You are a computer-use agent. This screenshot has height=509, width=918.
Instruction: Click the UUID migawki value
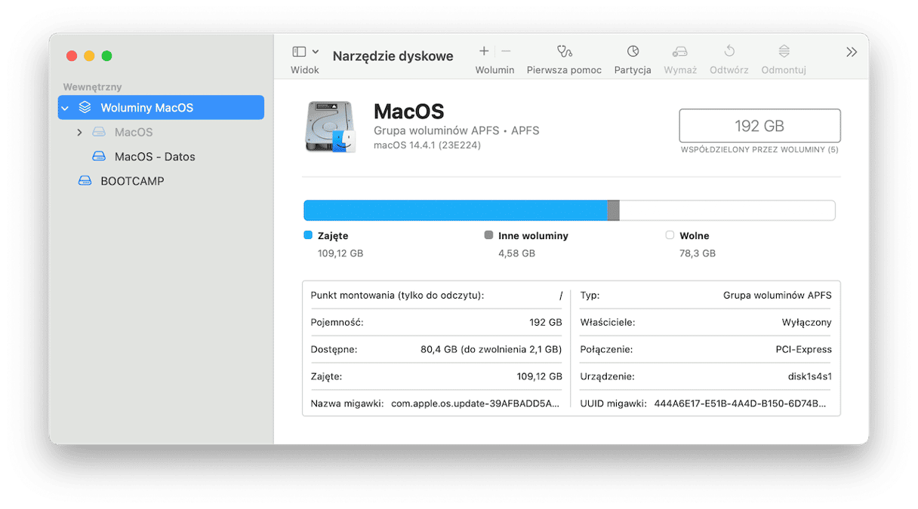point(741,403)
